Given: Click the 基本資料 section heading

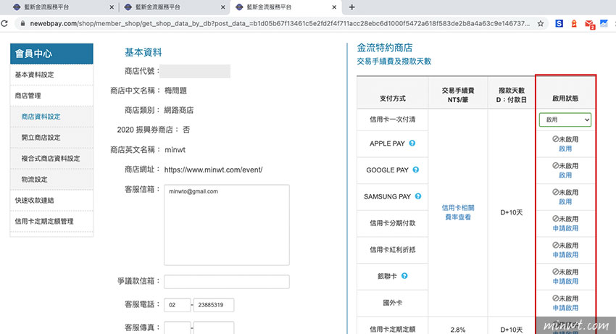Looking at the screenshot, I should pos(143,52).
